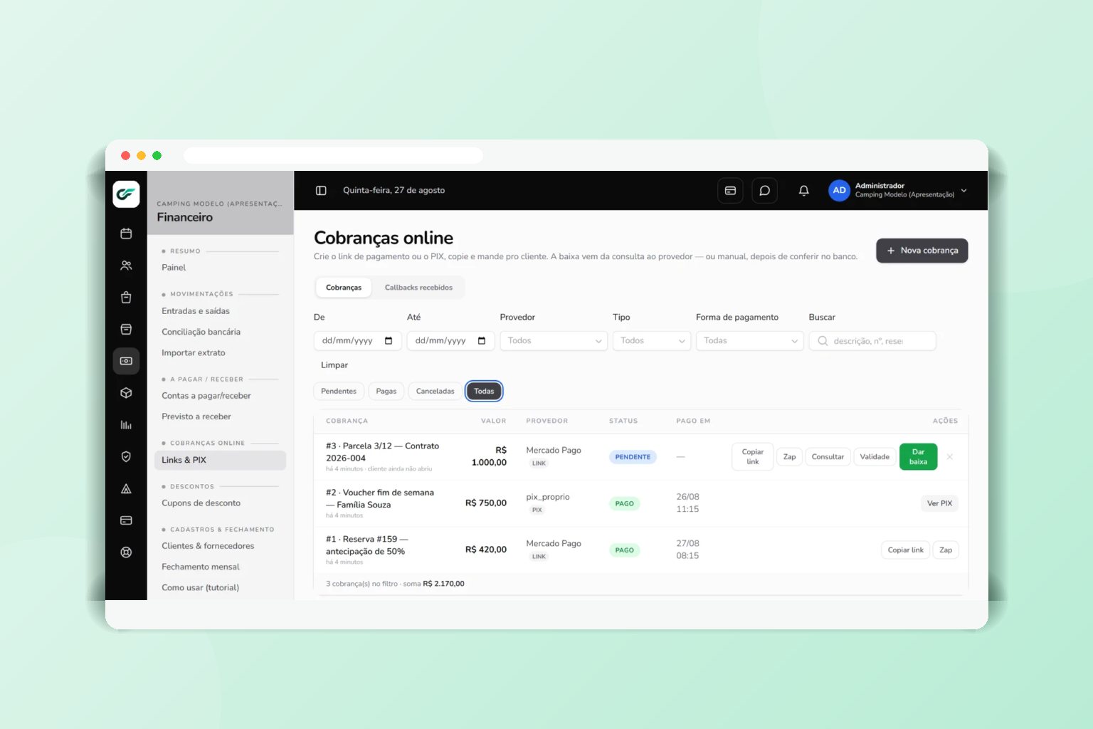Click Zap for Reserva #159 row
Image resolution: width=1093 pixels, height=729 pixels.
946,550
